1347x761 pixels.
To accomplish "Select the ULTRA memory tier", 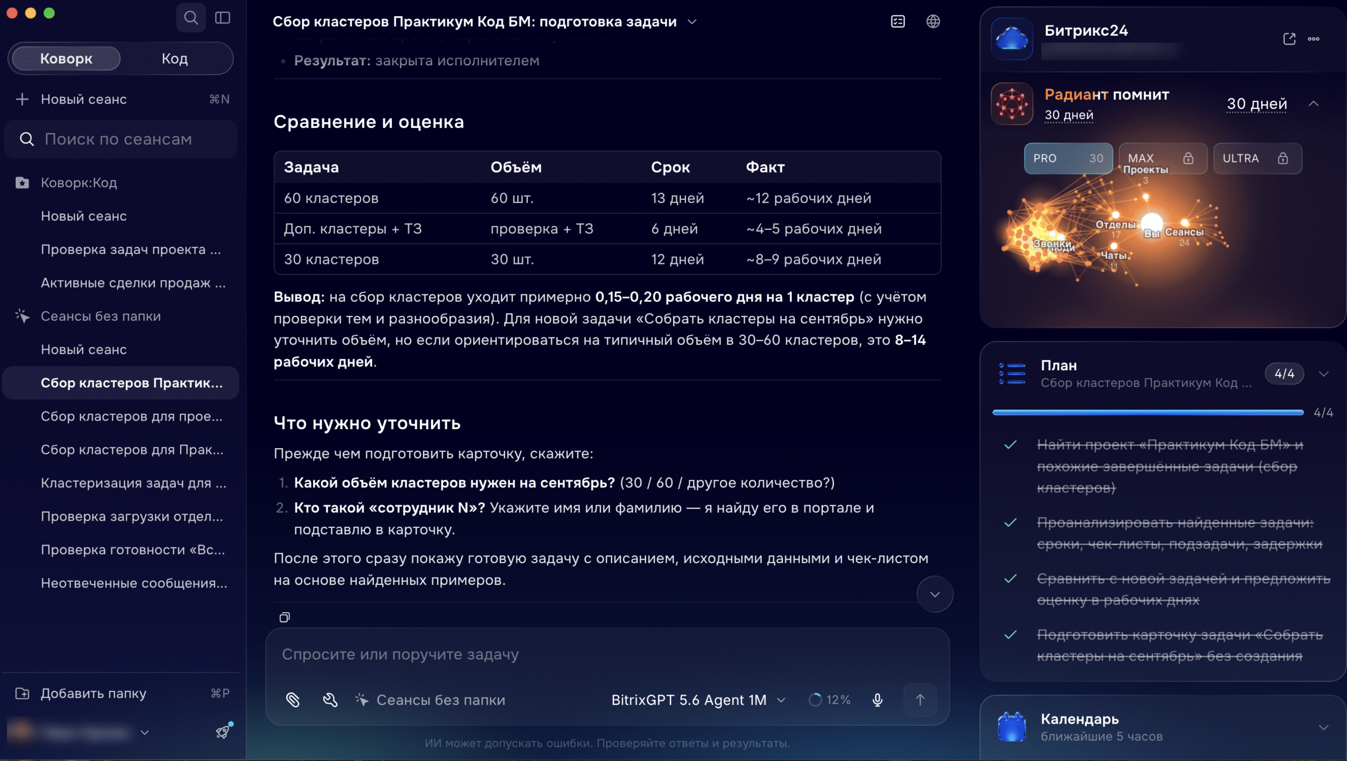I will point(1258,158).
